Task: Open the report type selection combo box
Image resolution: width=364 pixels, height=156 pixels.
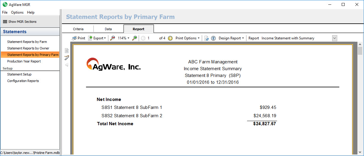Action: click(335, 38)
